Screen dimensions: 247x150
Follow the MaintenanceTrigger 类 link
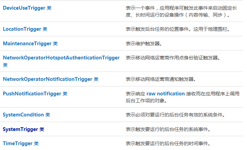click(30, 44)
